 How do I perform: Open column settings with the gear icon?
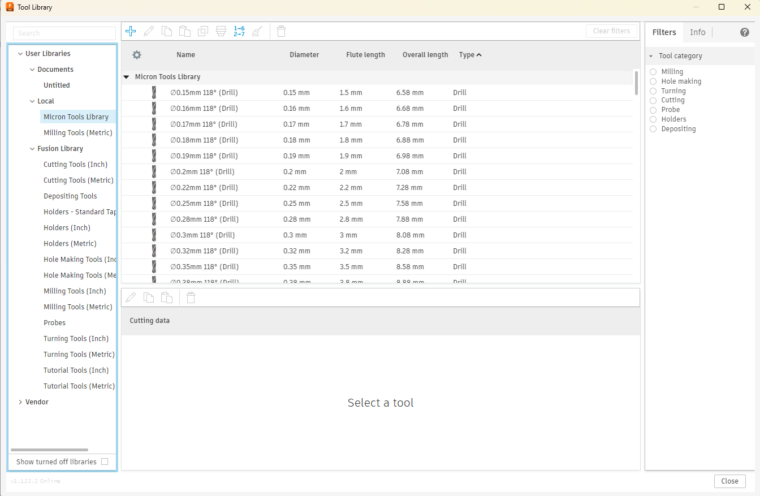point(136,55)
